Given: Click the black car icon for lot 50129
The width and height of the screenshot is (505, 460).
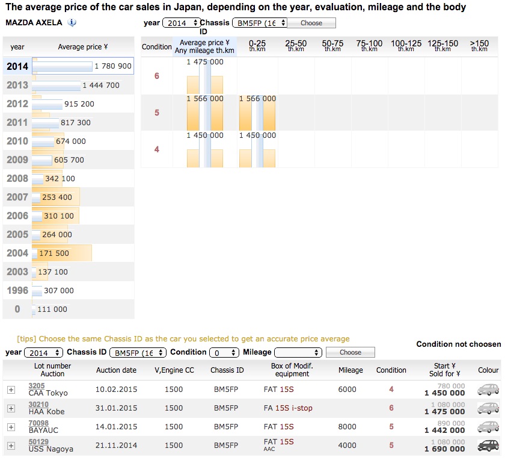Looking at the screenshot, I should coord(488,446).
